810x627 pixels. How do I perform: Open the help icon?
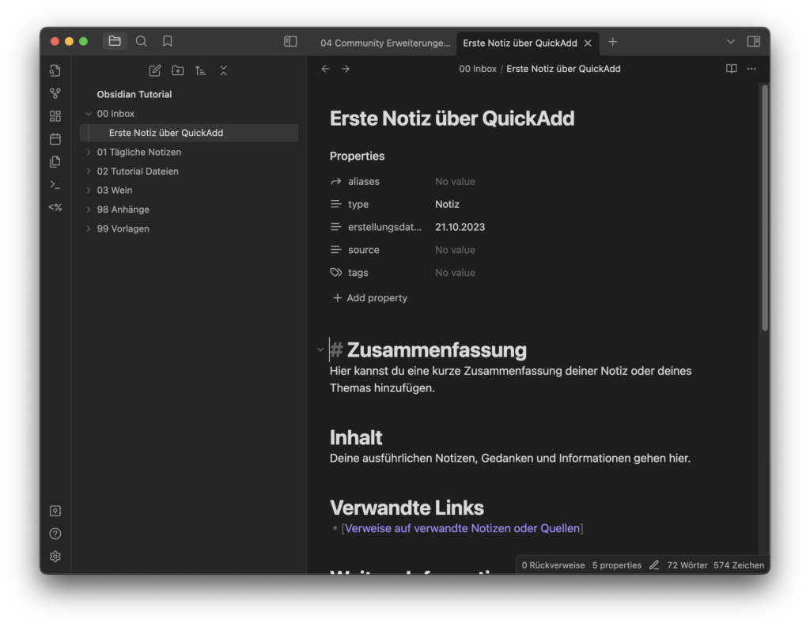tap(55, 534)
